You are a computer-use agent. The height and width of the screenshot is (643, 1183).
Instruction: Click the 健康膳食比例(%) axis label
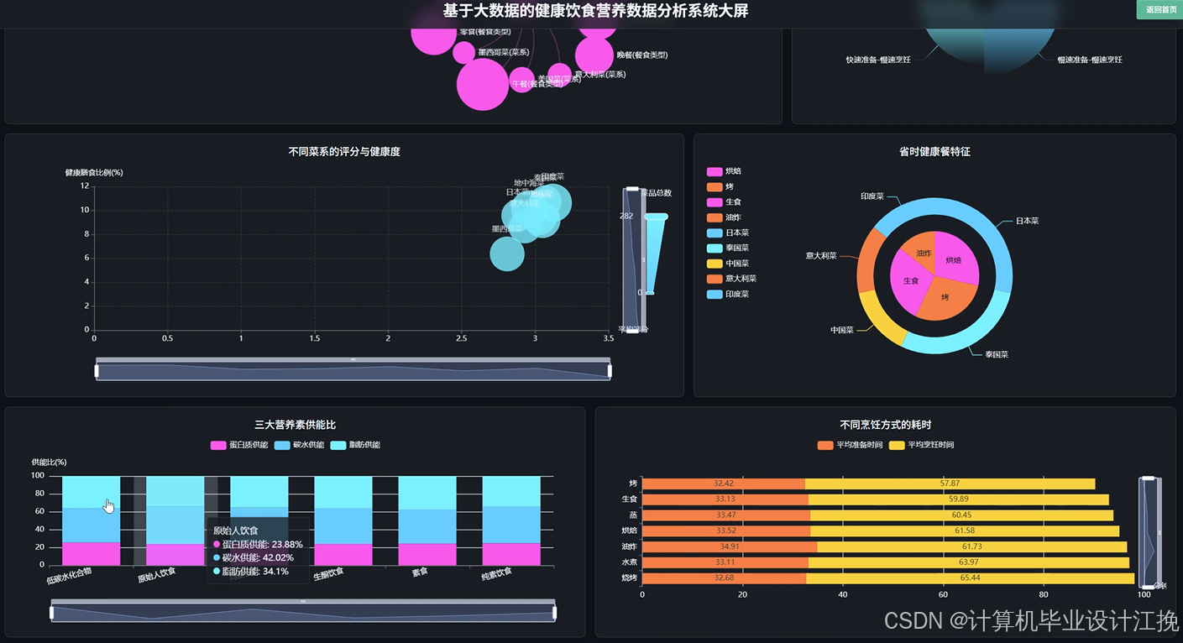(x=94, y=173)
